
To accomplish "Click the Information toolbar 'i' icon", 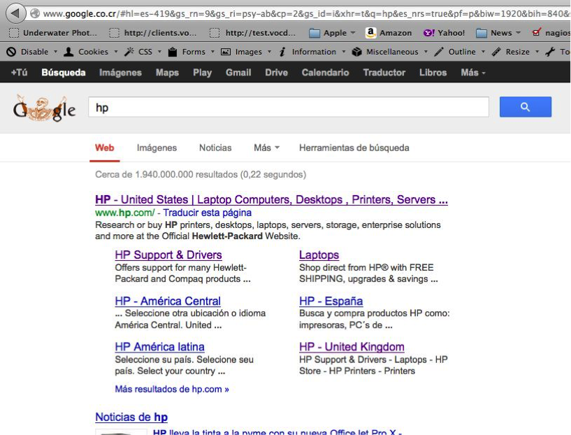I will tap(282, 52).
